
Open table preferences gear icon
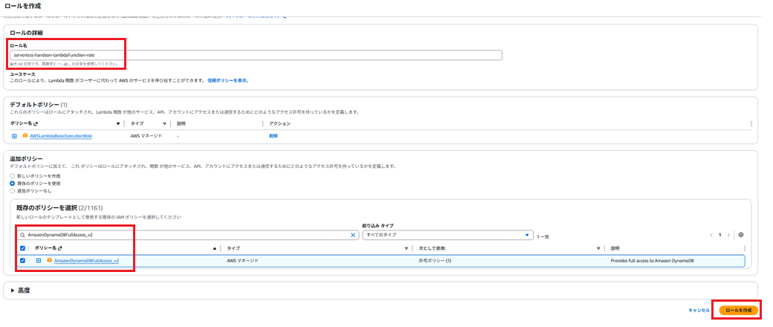[740, 236]
